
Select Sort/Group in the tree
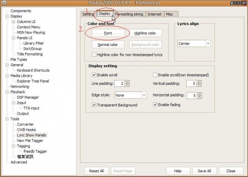click(33, 49)
